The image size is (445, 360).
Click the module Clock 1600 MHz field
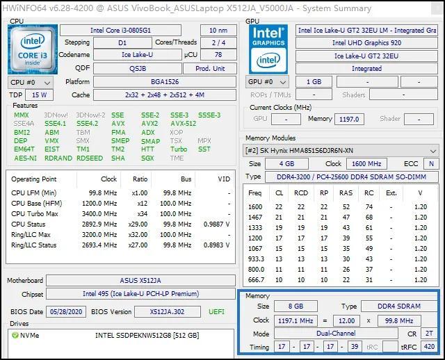[x=366, y=164]
